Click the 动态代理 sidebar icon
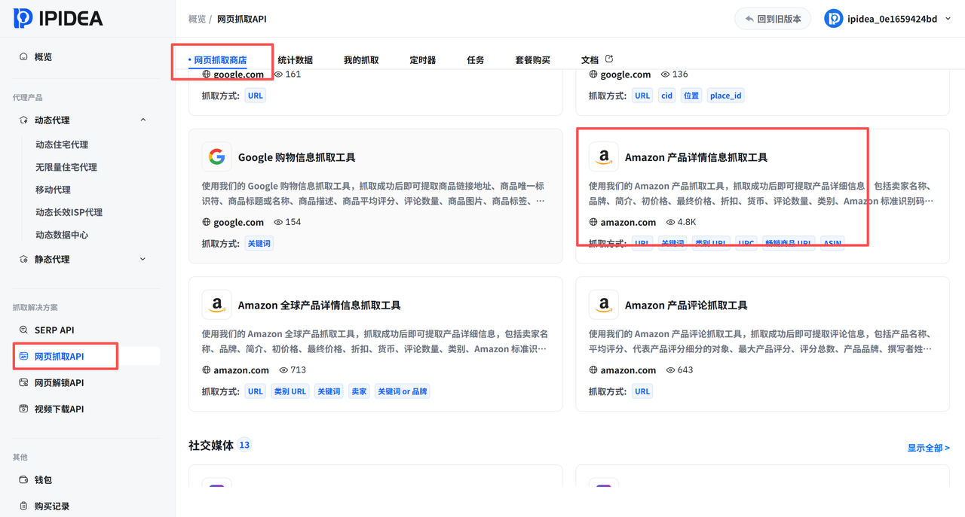 coord(23,120)
